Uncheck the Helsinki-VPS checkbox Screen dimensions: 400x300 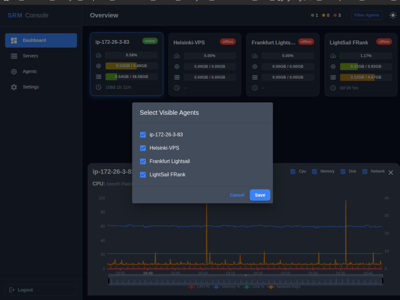click(143, 148)
